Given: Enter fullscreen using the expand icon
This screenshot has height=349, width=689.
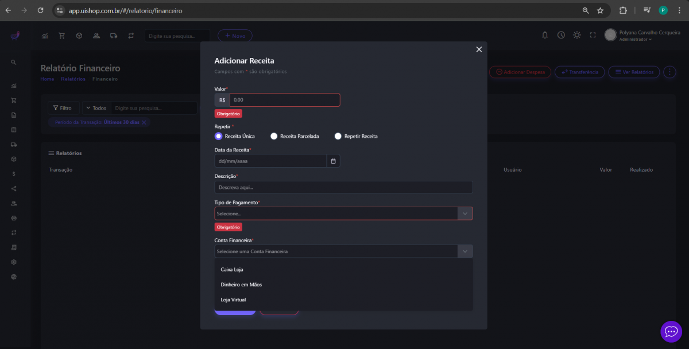Looking at the screenshot, I should point(593,35).
